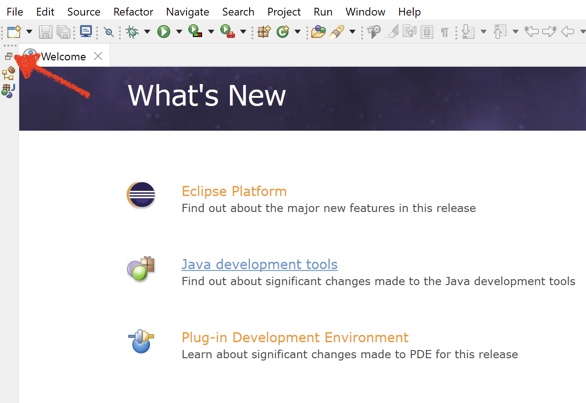Click the Open Type icon
The image size is (586, 403).
[319, 32]
